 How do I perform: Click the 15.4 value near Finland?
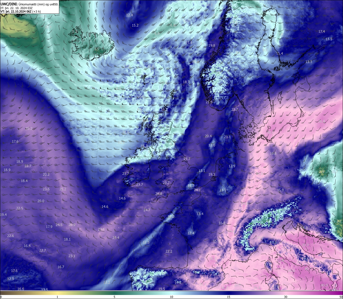279,54
